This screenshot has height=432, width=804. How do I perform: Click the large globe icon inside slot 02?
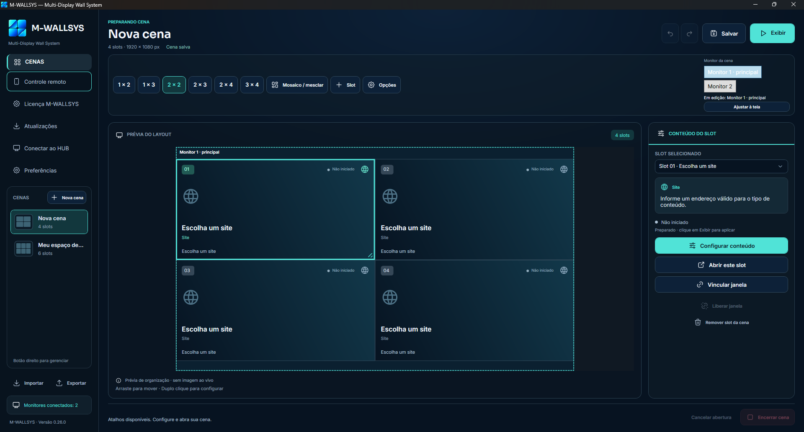pyautogui.click(x=390, y=196)
